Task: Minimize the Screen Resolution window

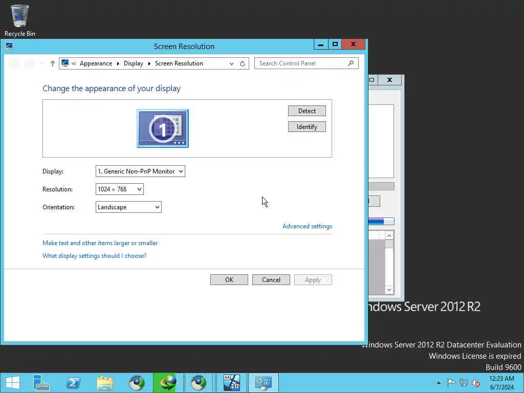Action: [321, 45]
